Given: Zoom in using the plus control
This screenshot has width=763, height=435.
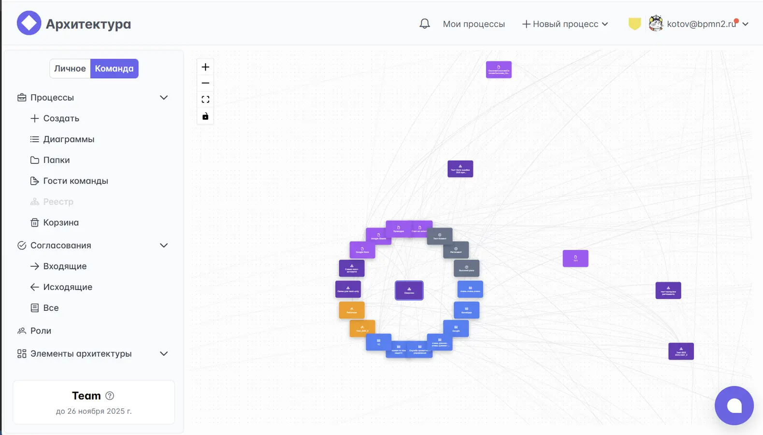Looking at the screenshot, I should click(x=205, y=67).
